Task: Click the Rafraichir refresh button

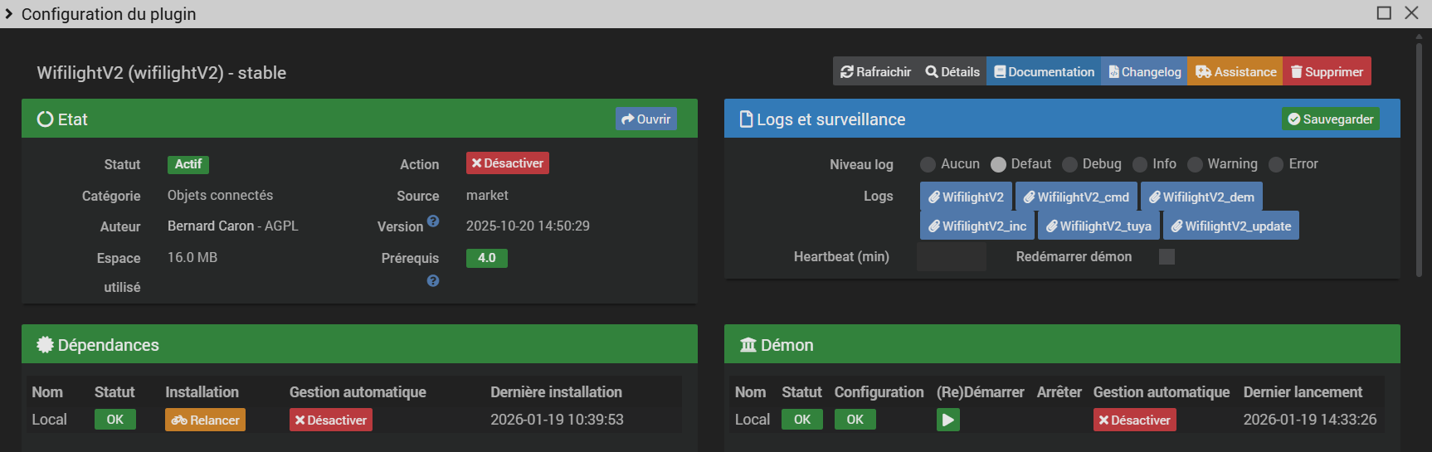Action: point(875,72)
